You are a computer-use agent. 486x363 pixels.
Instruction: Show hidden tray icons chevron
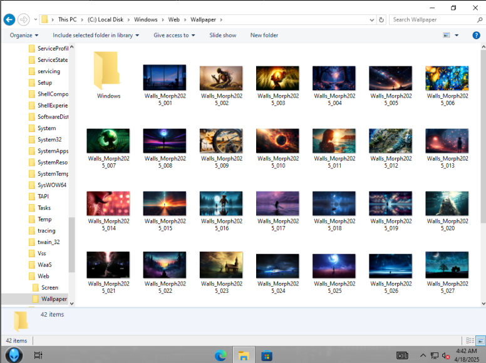tap(423, 355)
